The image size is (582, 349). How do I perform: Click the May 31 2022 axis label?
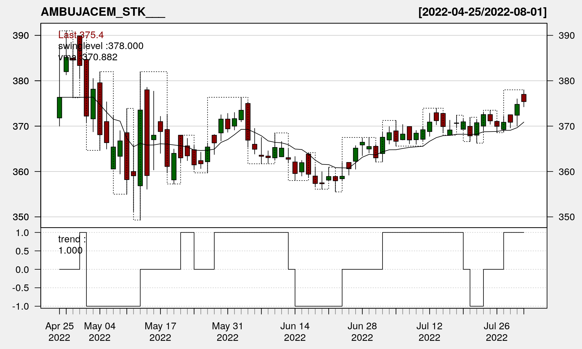tap(228, 331)
